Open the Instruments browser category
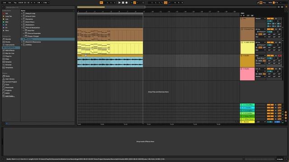Viewport: 289px width, 162px height. [x=9, y=45]
